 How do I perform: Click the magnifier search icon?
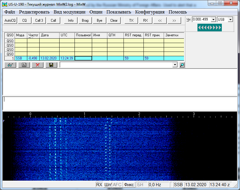(182, 65)
